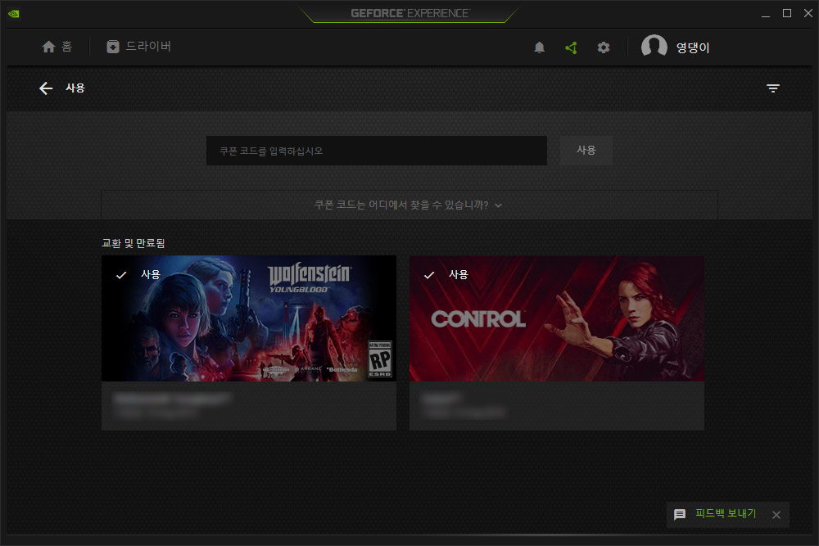Open settings gear icon
Screen dimensions: 819x546
point(604,47)
